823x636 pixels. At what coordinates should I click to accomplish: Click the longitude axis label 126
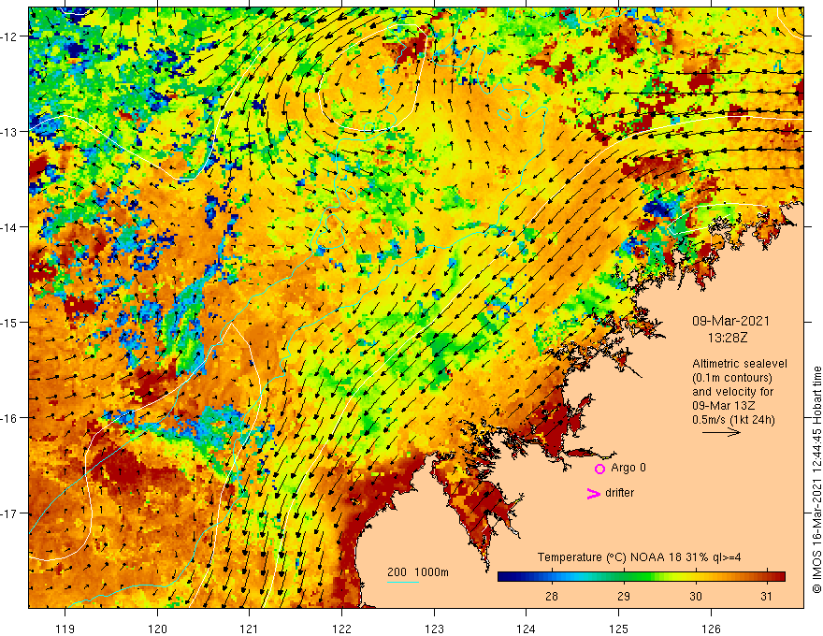(711, 629)
